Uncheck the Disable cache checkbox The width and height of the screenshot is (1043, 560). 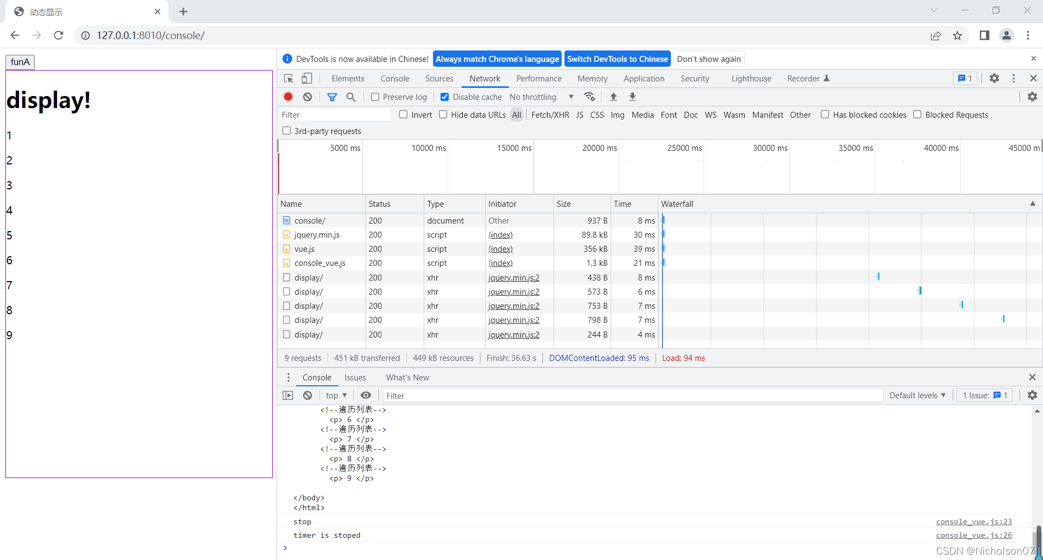pos(444,97)
